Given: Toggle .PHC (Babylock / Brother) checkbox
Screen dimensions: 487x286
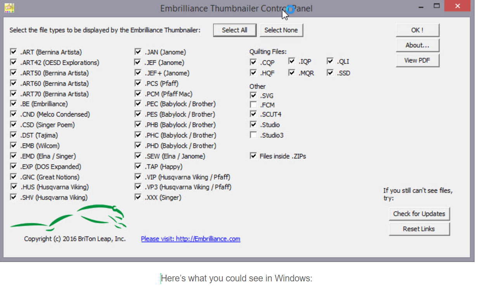Looking at the screenshot, I should coord(138,135).
